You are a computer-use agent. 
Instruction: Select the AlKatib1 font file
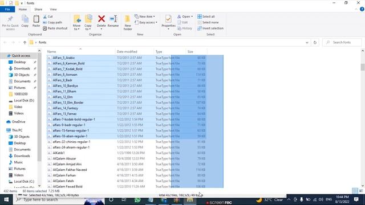58,153
